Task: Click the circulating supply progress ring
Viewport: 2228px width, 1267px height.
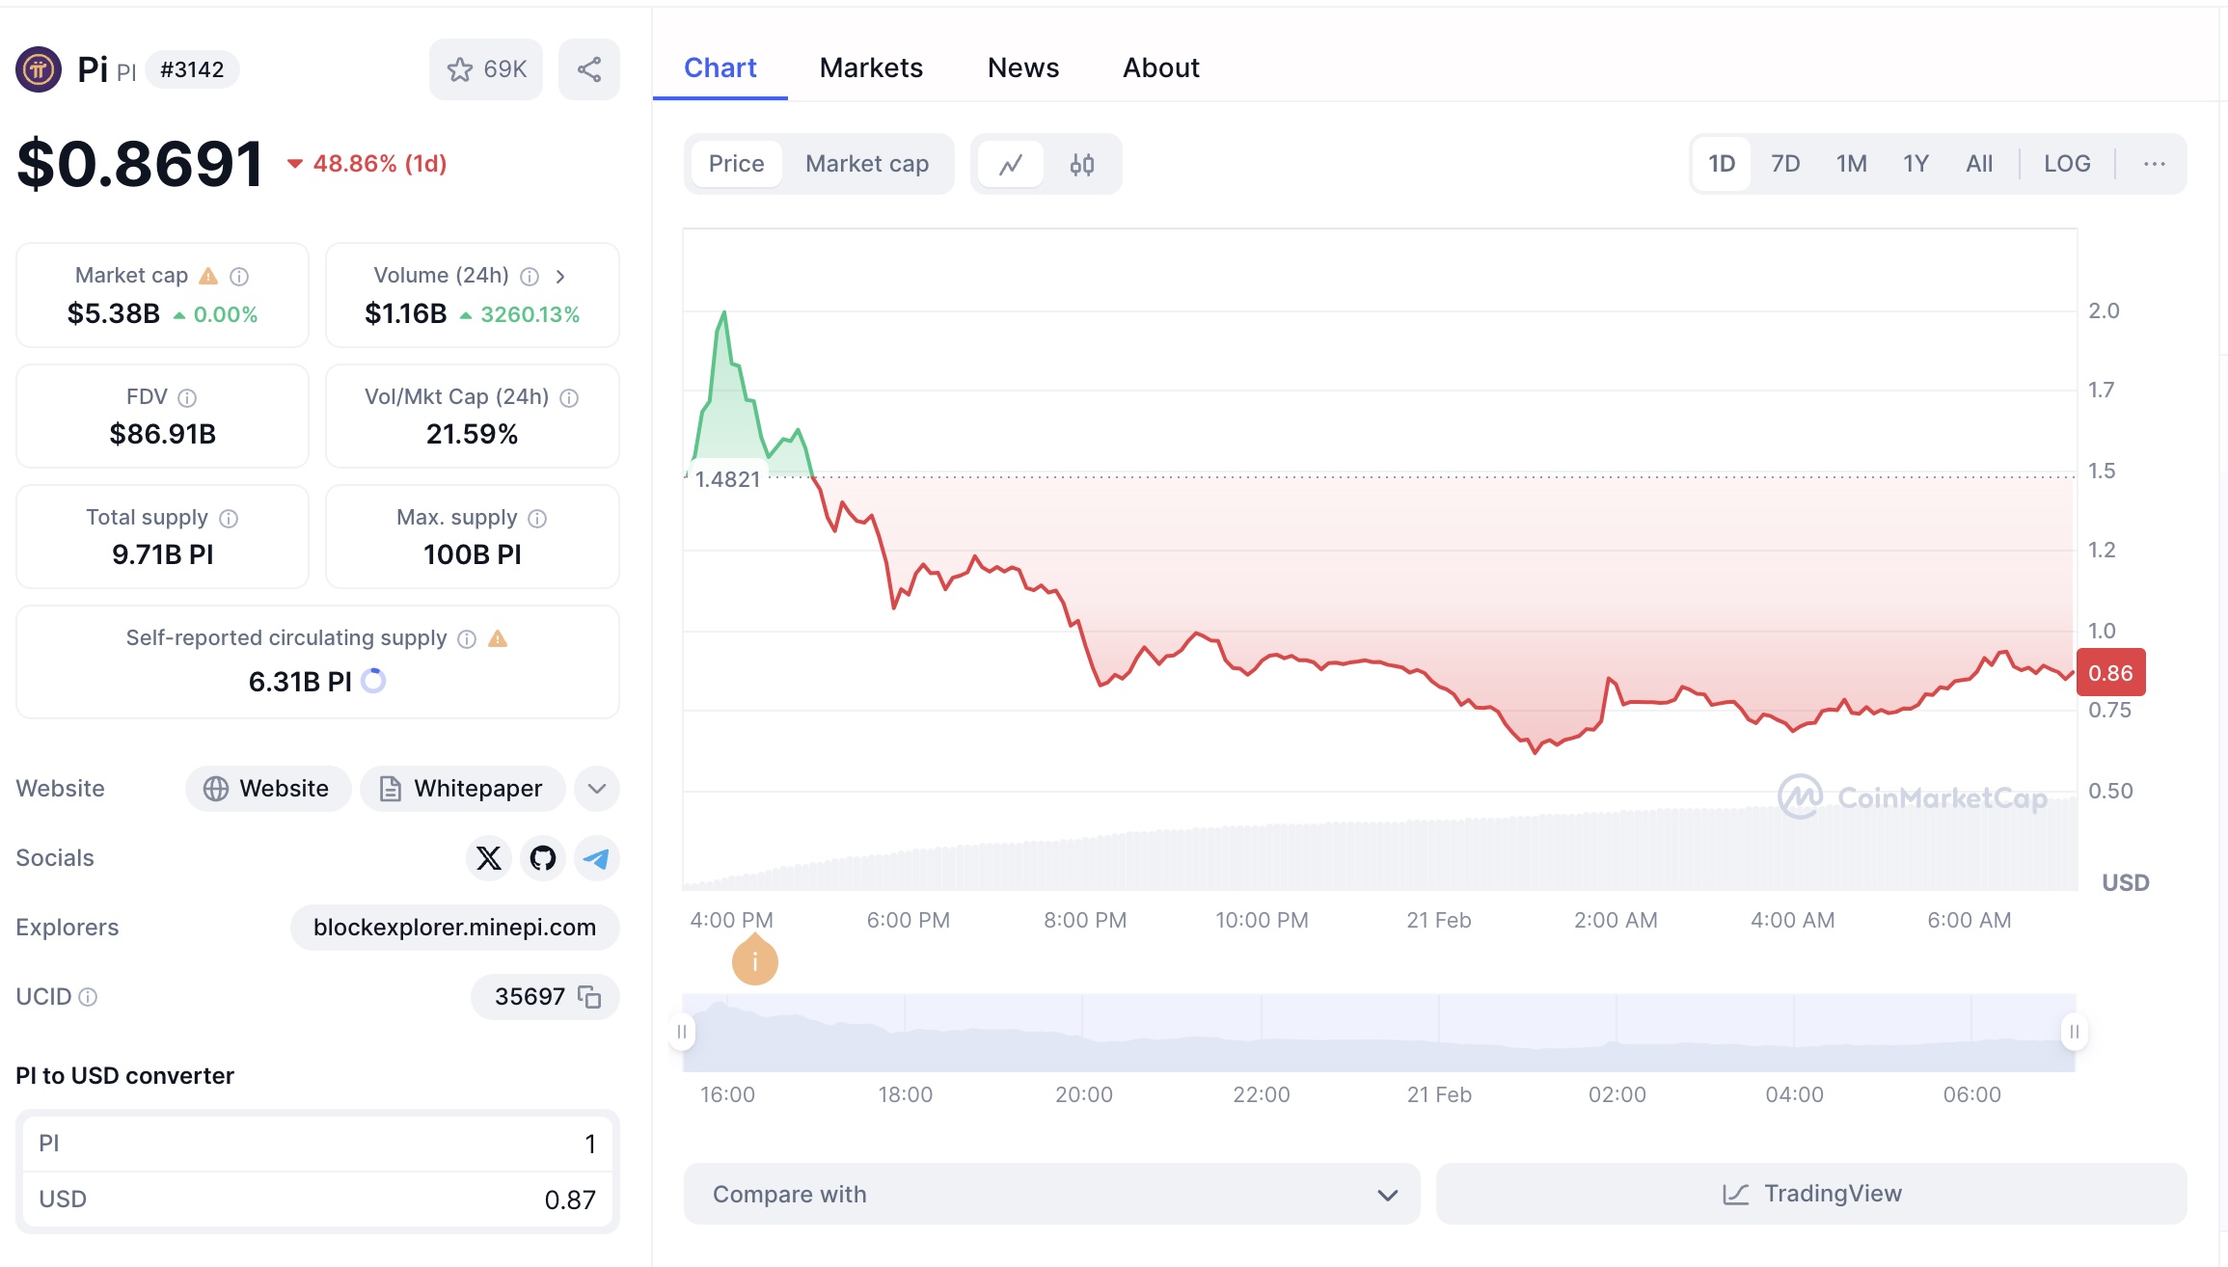Action: (x=373, y=681)
